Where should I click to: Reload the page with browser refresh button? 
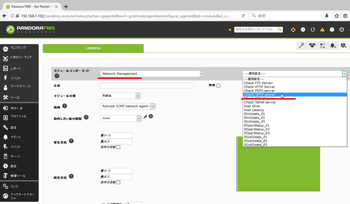pyautogui.click(x=243, y=16)
